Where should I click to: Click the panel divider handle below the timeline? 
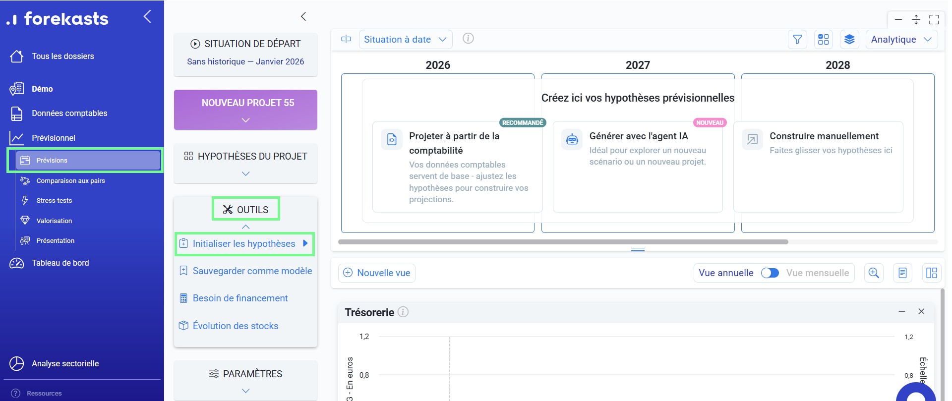638,249
